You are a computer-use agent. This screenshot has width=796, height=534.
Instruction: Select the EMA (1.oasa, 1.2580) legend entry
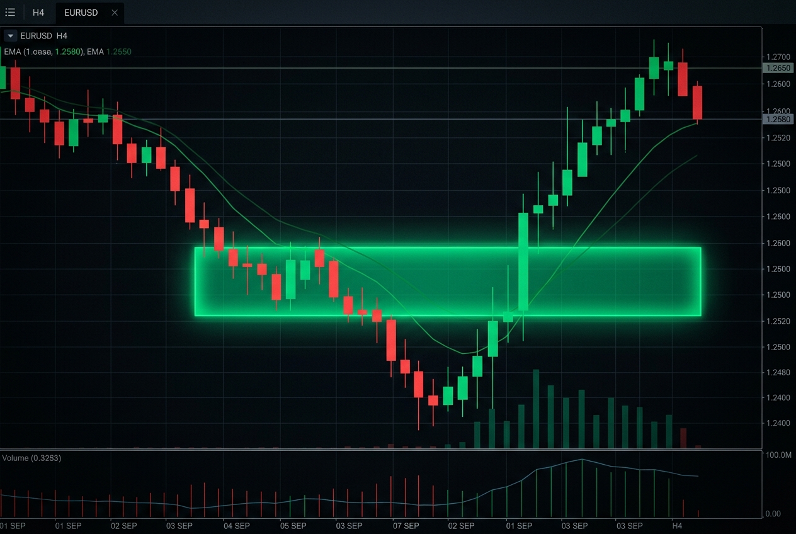(43, 52)
